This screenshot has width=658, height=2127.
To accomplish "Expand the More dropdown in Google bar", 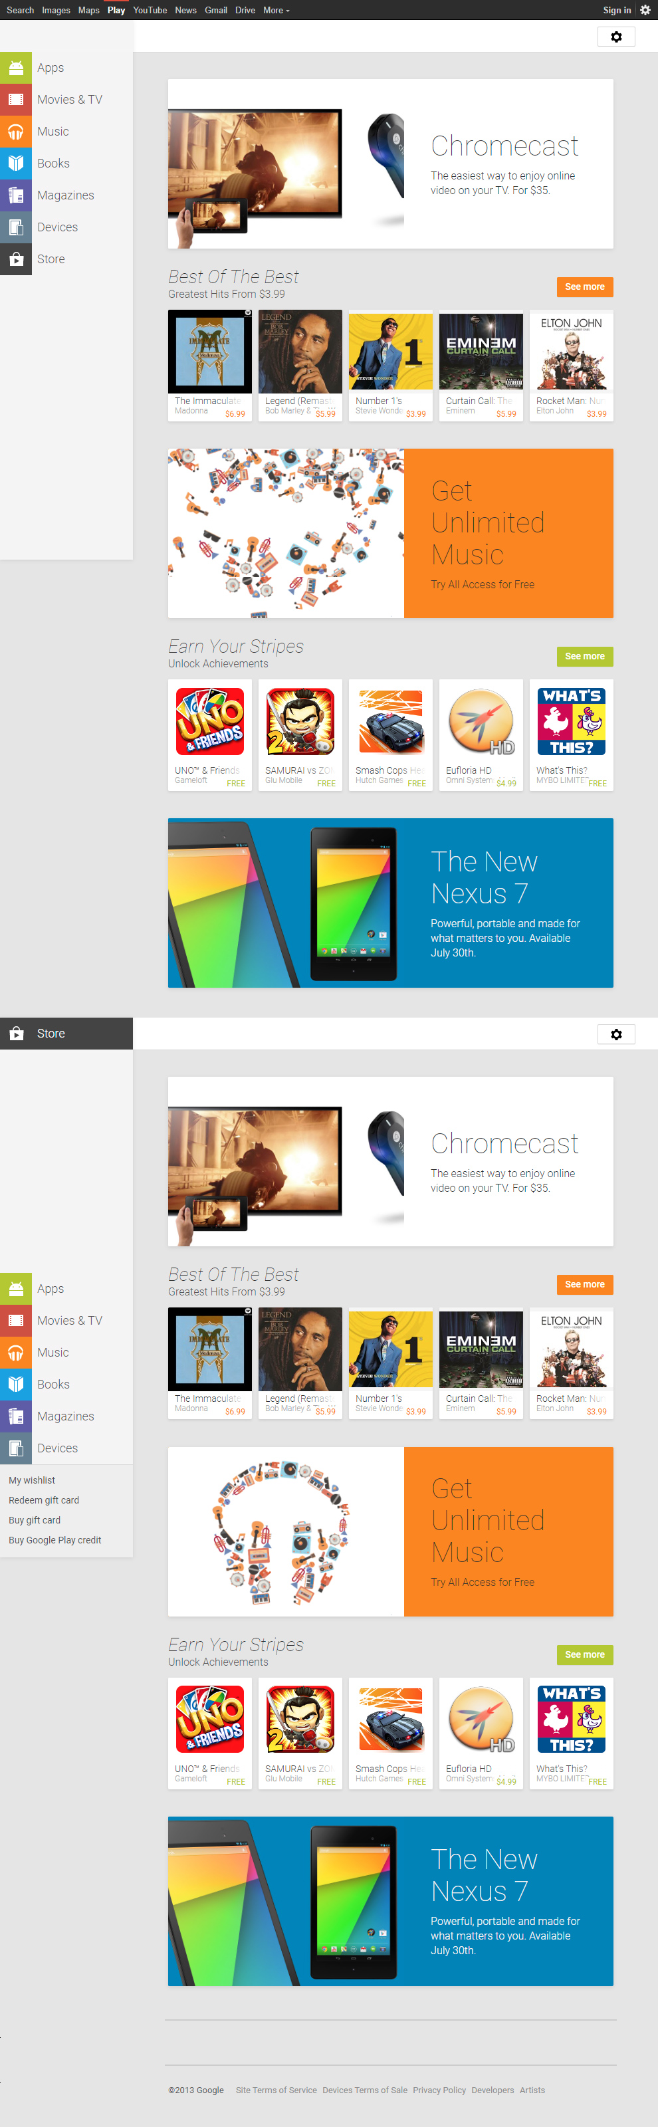I will [x=276, y=10].
